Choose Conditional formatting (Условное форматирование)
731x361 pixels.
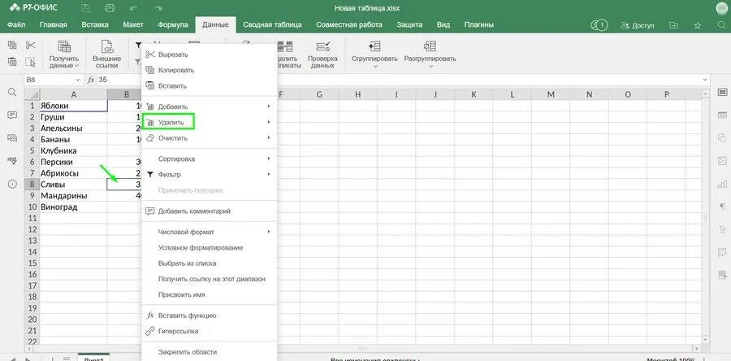[210, 248]
